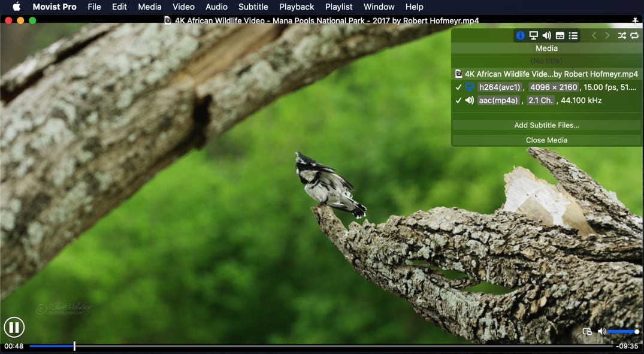The width and height of the screenshot is (644, 354).
Task: Open the media info tab icon
Action: 520,36
